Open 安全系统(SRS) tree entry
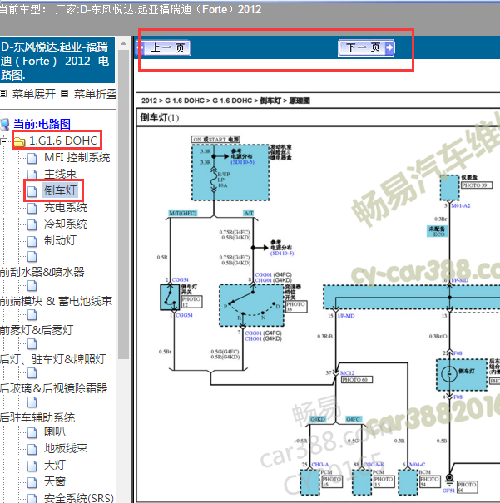This screenshot has width=500, height=503. pyautogui.click(x=79, y=498)
